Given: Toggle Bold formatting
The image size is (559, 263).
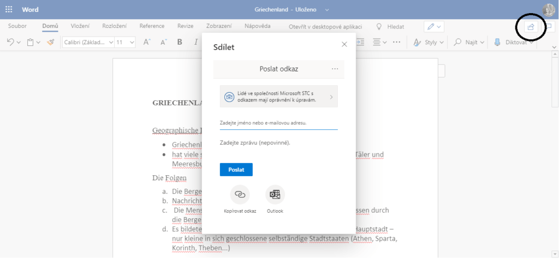Looking at the screenshot, I should pos(180,42).
